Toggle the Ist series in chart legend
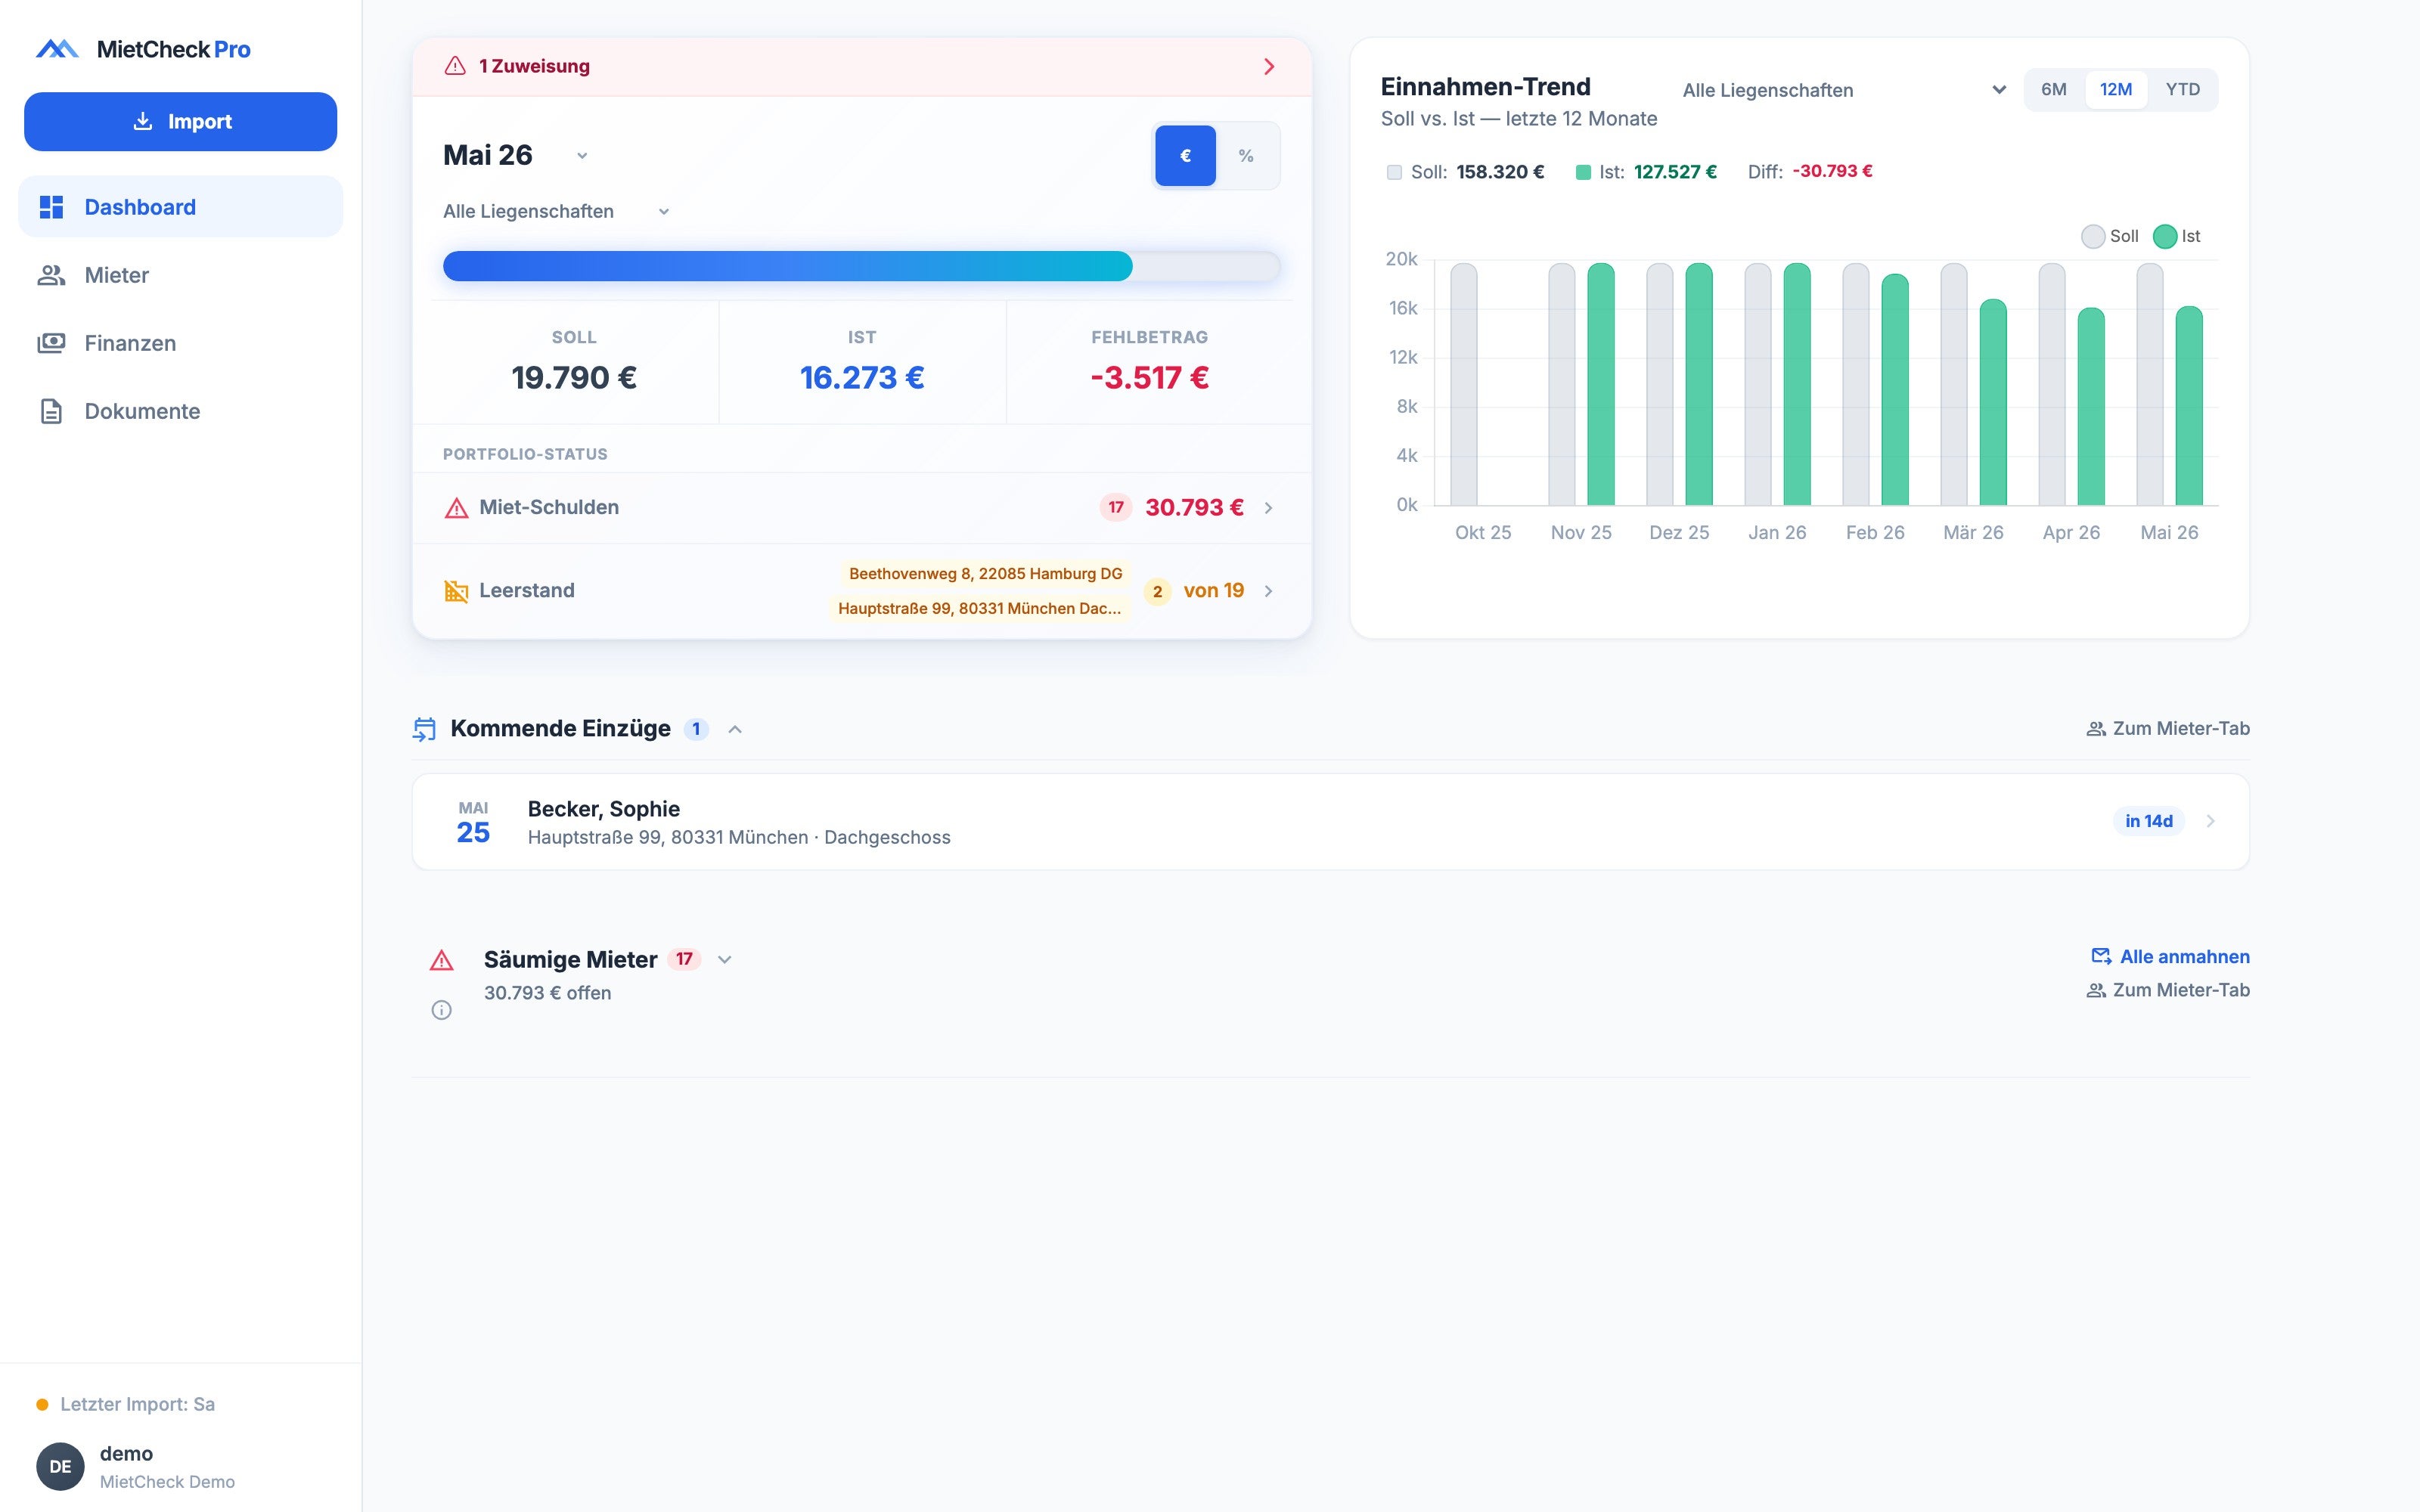 pos(2177,237)
